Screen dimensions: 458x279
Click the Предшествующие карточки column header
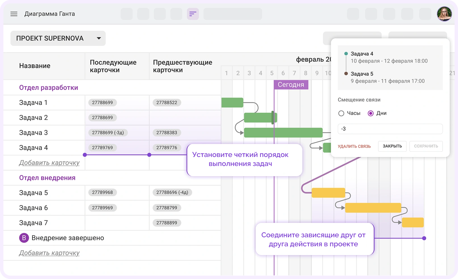[182, 66]
